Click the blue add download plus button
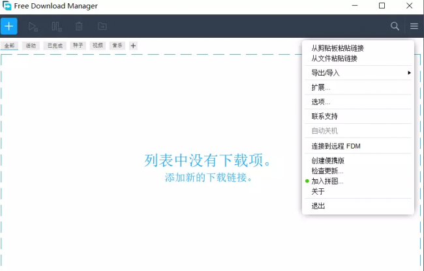This screenshot has width=424, height=271. coord(9,26)
